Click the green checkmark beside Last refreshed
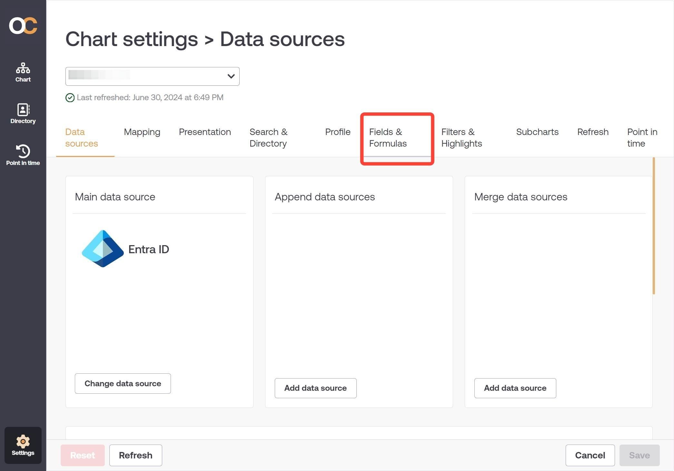Image resolution: width=674 pixels, height=471 pixels. tap(70, 97)
